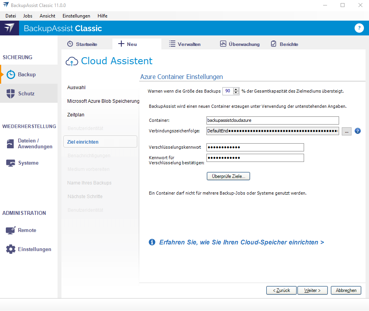Switch to the Überwachung tab

pyautogui.click(x=240, y=44)
